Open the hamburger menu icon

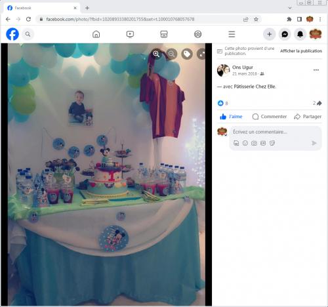pyautogui.click(x=232, y=34)
